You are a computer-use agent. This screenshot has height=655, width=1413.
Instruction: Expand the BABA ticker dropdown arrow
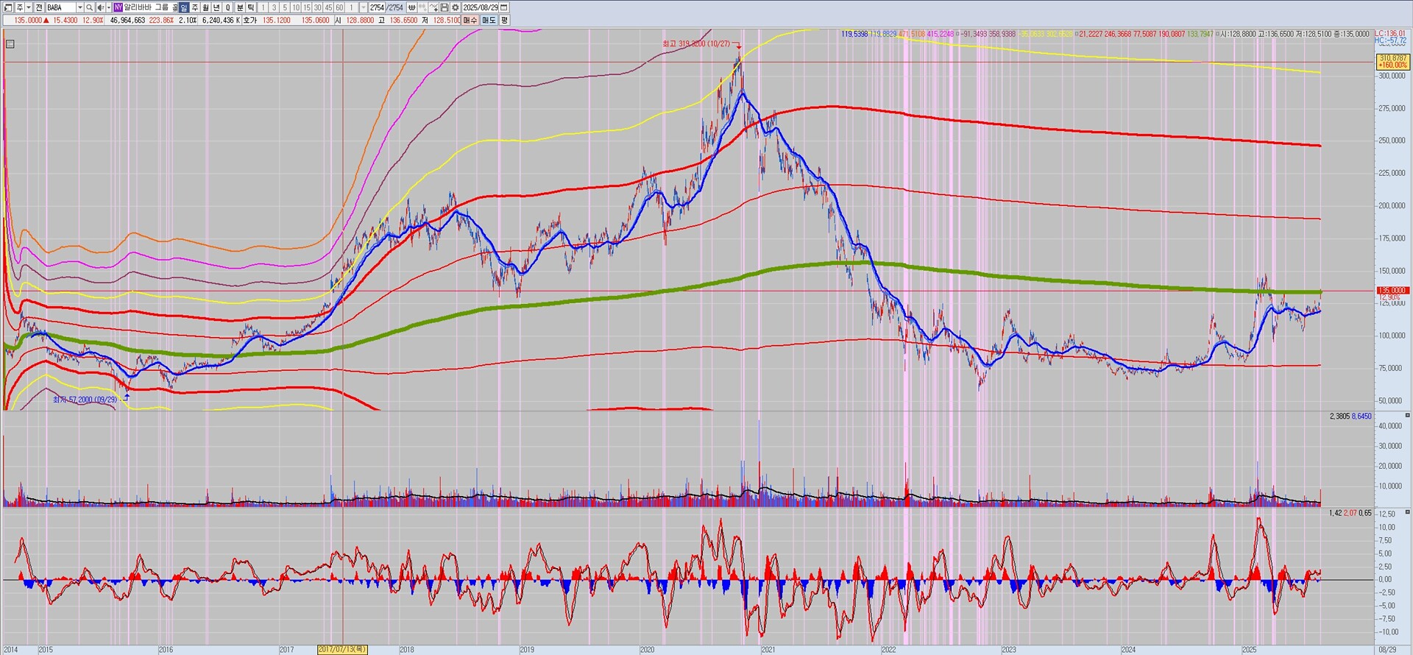coord(79,7)
